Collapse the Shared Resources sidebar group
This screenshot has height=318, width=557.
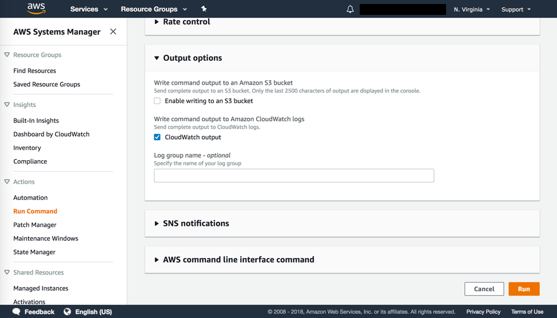pyautogui.click(x=7, y=272)
